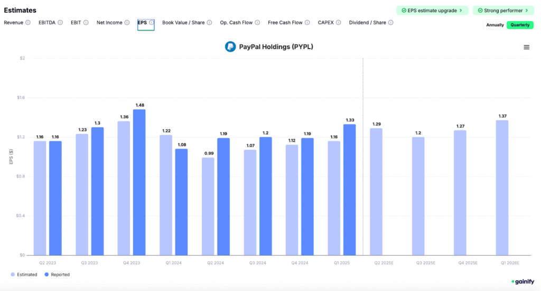Click the $1.6 y-axis label

(x=21, y=98)
